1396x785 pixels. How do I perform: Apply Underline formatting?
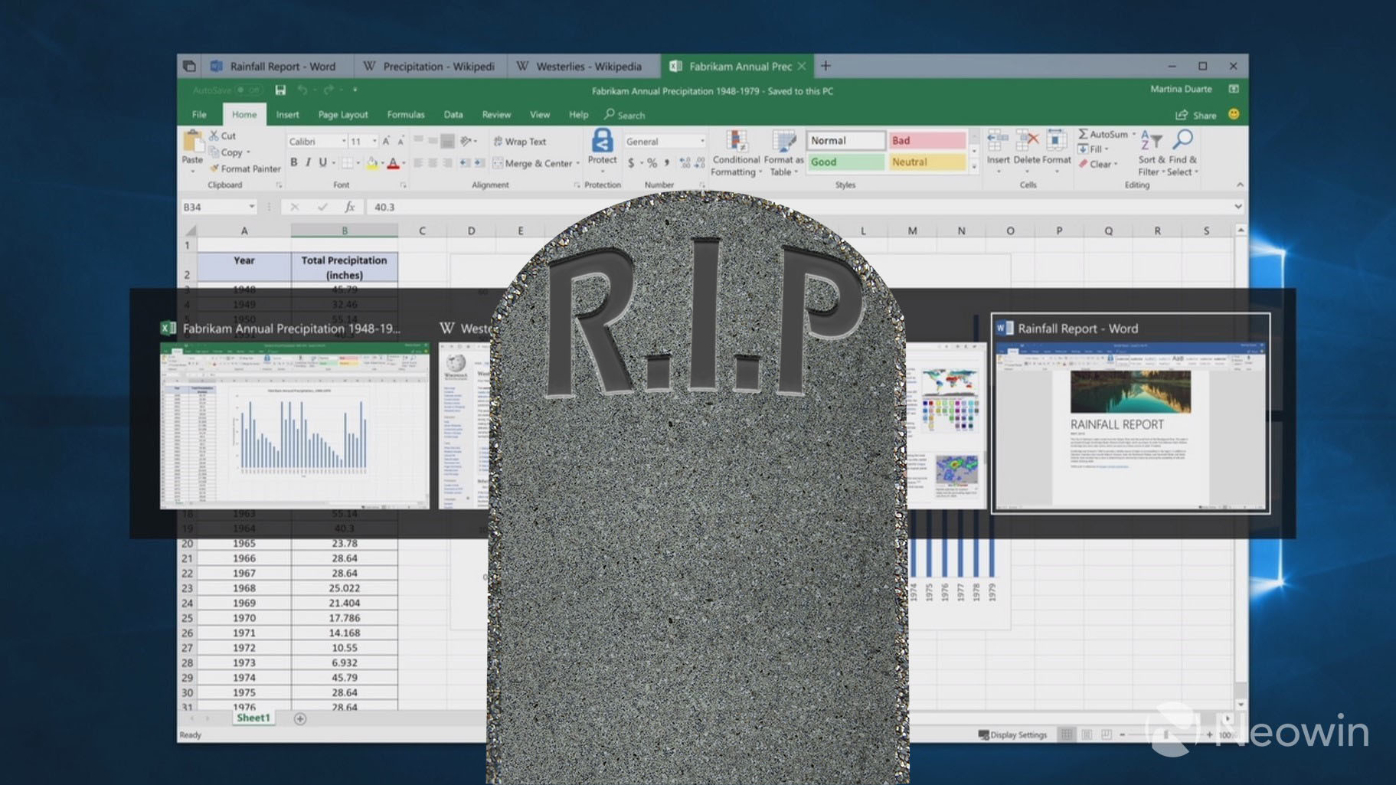tap(322, 162)
